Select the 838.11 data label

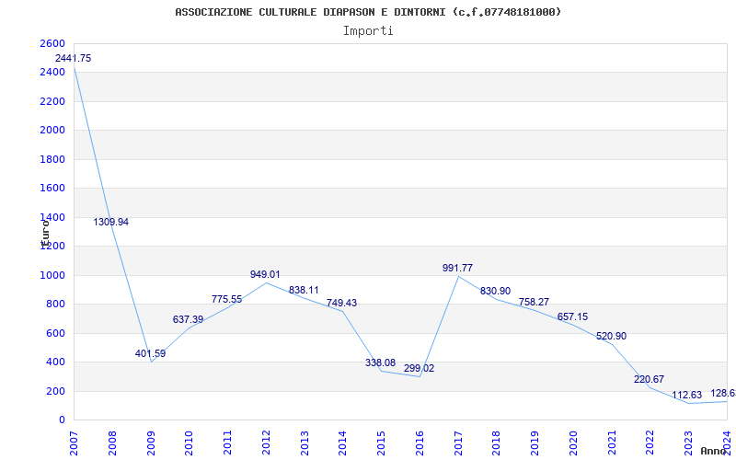[x=304, y=291]
